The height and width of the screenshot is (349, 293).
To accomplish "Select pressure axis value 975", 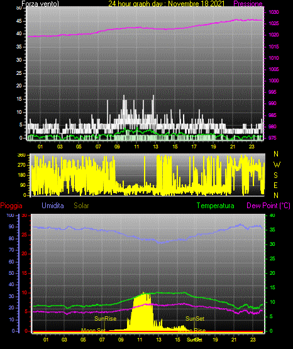I will click(273, 138).
